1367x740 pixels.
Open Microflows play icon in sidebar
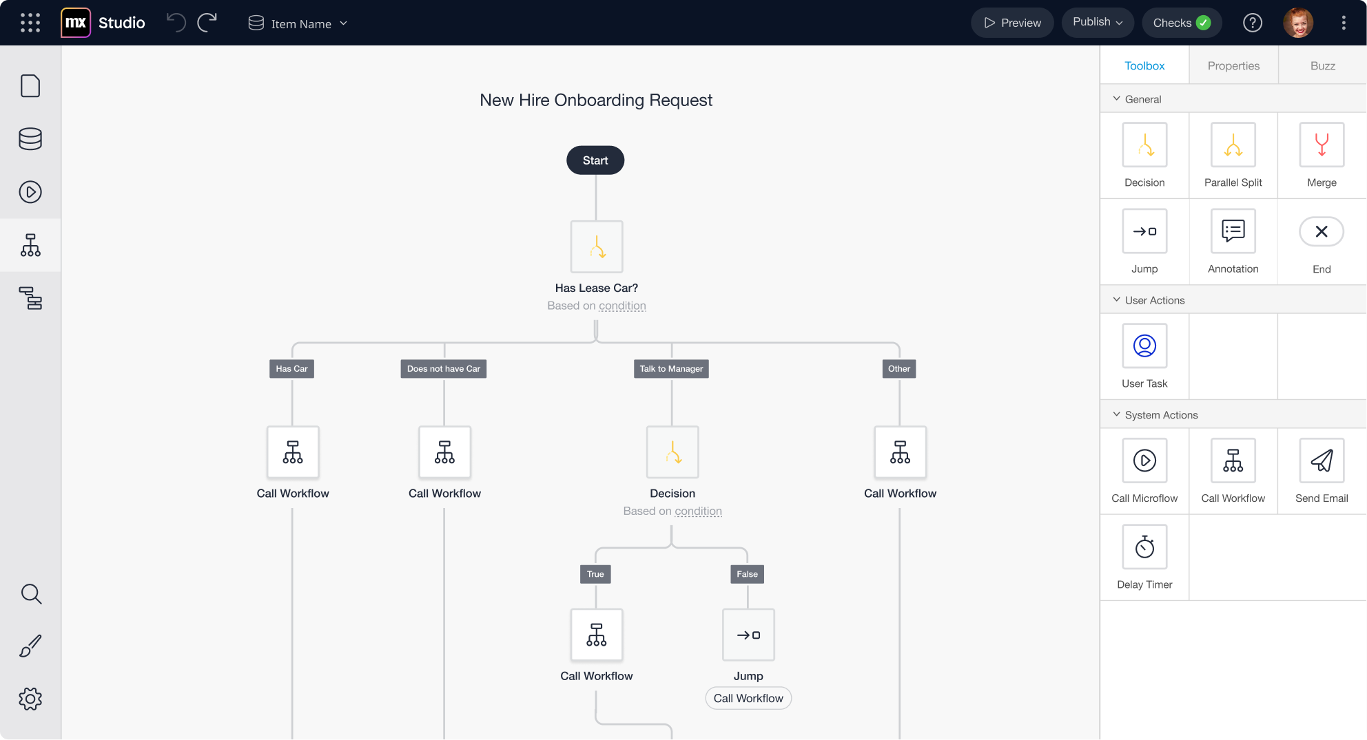(30, 192)
